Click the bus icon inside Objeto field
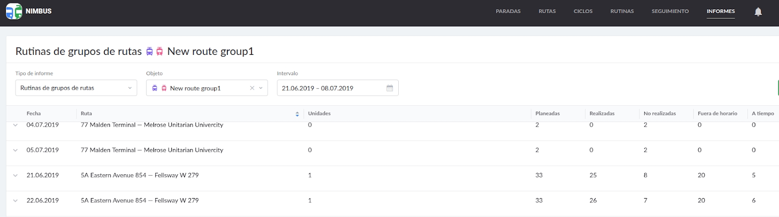The height and width of the screenshot is (217, 779). 155,88
